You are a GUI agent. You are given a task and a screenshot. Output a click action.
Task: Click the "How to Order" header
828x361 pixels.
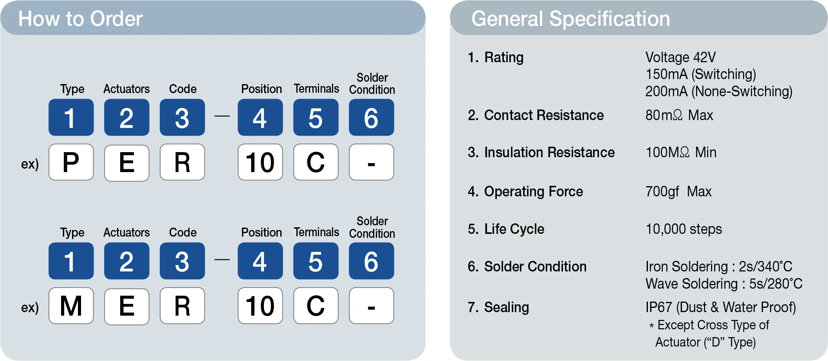80,19
